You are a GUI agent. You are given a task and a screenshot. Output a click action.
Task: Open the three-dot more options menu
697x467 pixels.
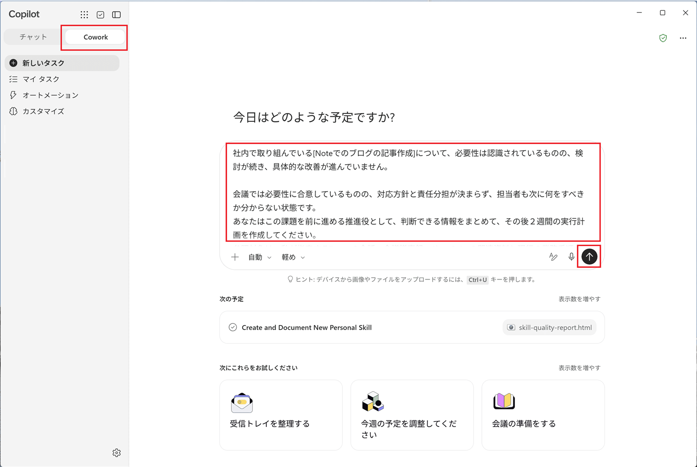[x=683, y=38]
